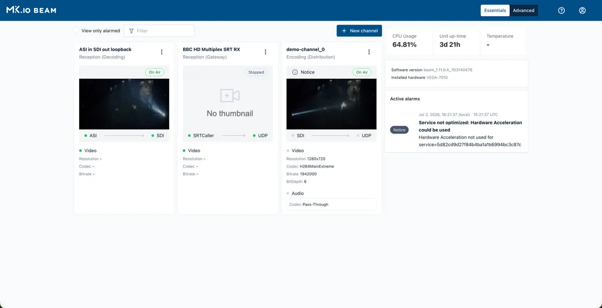Open demo-channel_0 video thumbnail

tap(331, 104)
